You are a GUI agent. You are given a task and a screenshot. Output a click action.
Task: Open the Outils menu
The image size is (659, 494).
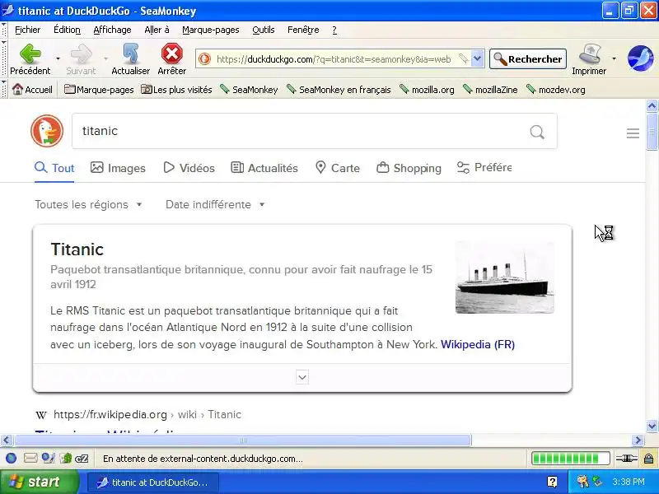point(264,30)
